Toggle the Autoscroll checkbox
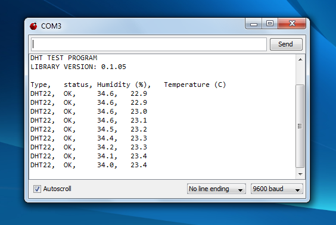Image resolution: width=336 pixels, height=225 pixels. point(37,189)
